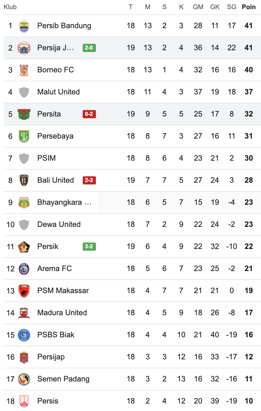
Task: Open Persik's green 3-2 match result badge
Action: point(89,247)
